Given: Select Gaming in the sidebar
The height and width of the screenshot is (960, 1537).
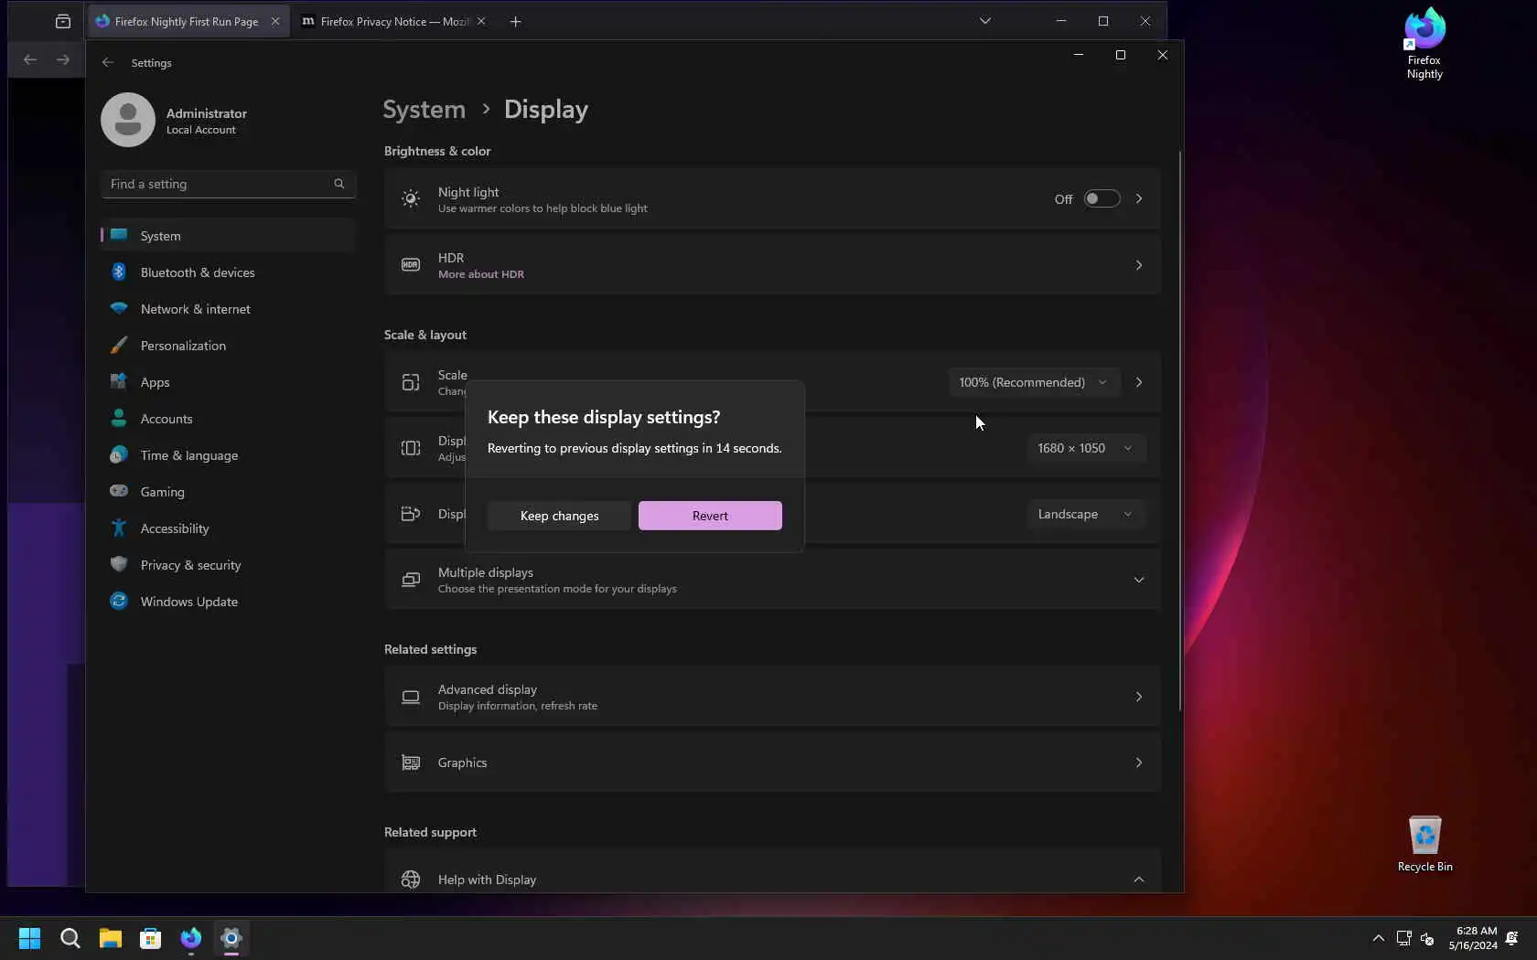Looking at the screenshot, I should (x=228, y=492).
